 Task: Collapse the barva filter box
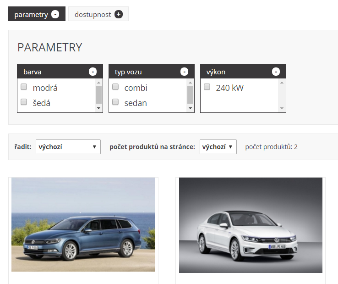(x=93, y=72)
